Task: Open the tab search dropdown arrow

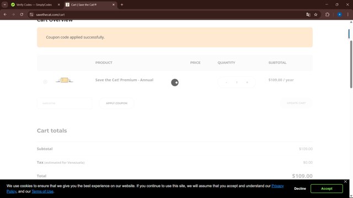Action: click(5, 5)
